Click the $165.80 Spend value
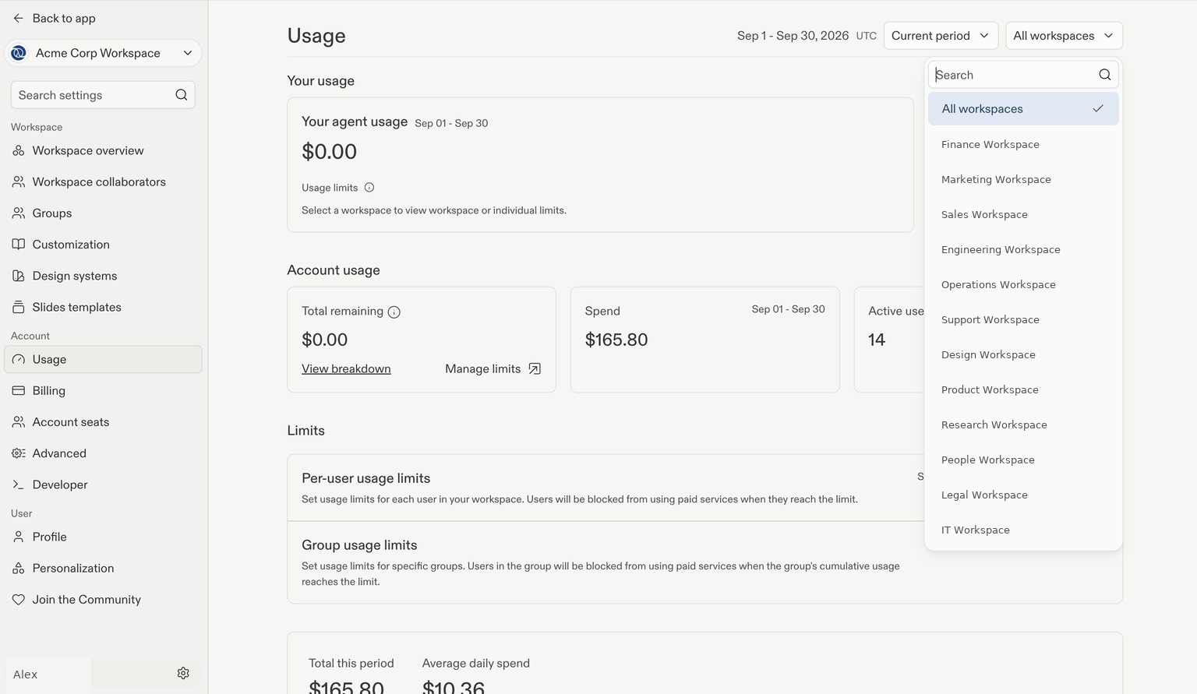Viewport: 1197px width, 694px height. pos(616,340)
